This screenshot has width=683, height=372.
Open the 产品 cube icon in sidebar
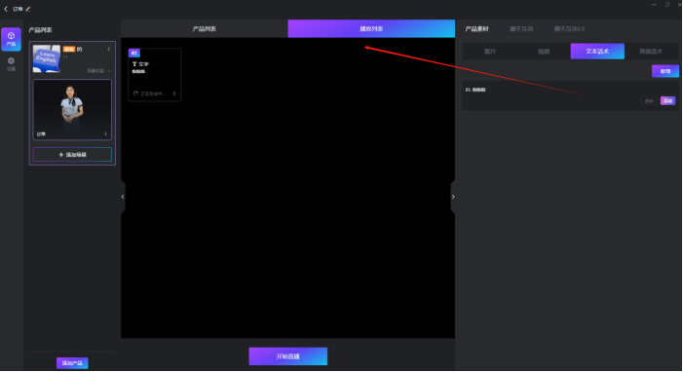(11, 39)
